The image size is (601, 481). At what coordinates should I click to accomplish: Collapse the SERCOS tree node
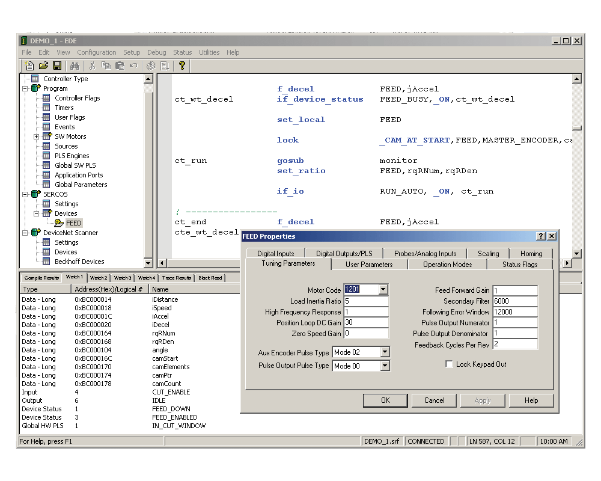coord(25,194)
